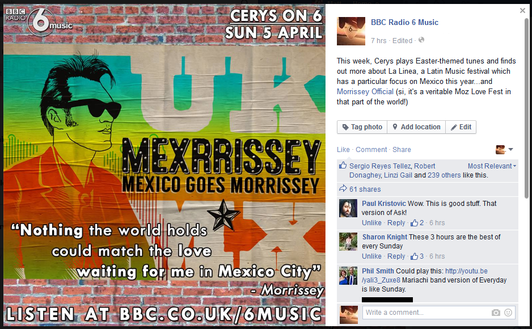Open BBC Radio 6 Music page avatar
Screen dimensions: 532x329
tap(351, 31)
